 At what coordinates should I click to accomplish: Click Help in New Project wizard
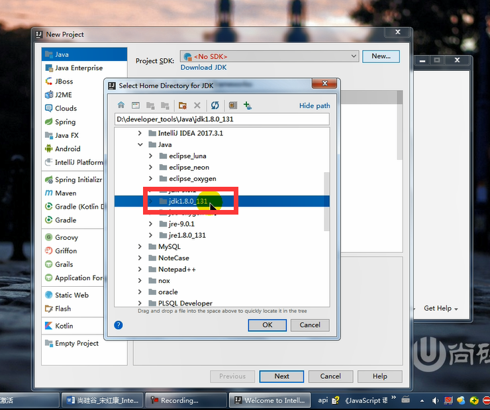(x=379, y=376)
